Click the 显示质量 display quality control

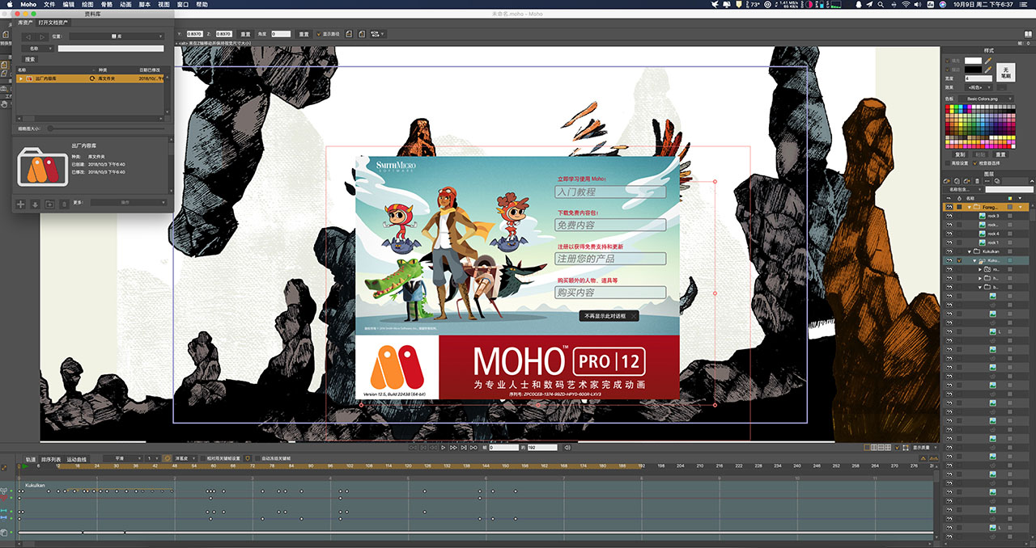(x=926, y=447)
